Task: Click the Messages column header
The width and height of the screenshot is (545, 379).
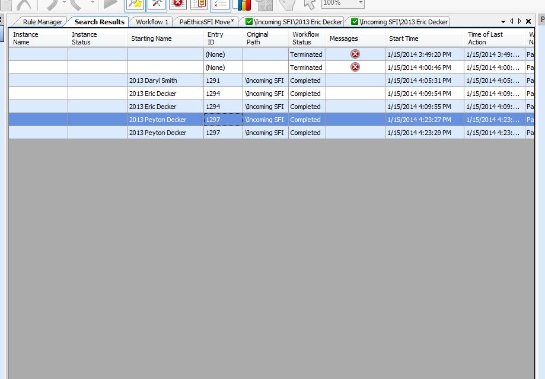Action: pos(355,38)
